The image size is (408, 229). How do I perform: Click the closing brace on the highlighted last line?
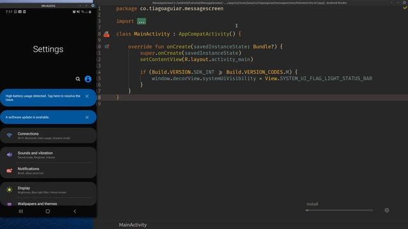click(x=117, y=97)
